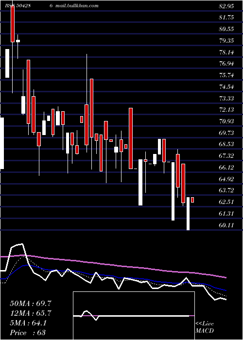Image resolution: width=243 pixels, height=340 pixels.
Task: Click the 66.12 price axis label
Action: [226, 168]
